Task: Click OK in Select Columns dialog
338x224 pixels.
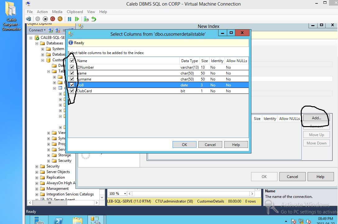Action: tap(184, 144)
